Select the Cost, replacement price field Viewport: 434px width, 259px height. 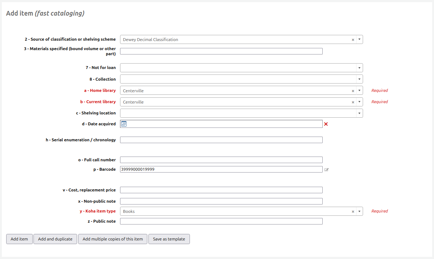[x=221, y=190]
